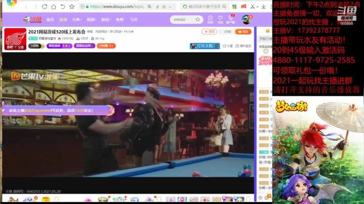Open the purple 超级粉丝团 badge
The image size is (364, 204).
tap(84, 46)
